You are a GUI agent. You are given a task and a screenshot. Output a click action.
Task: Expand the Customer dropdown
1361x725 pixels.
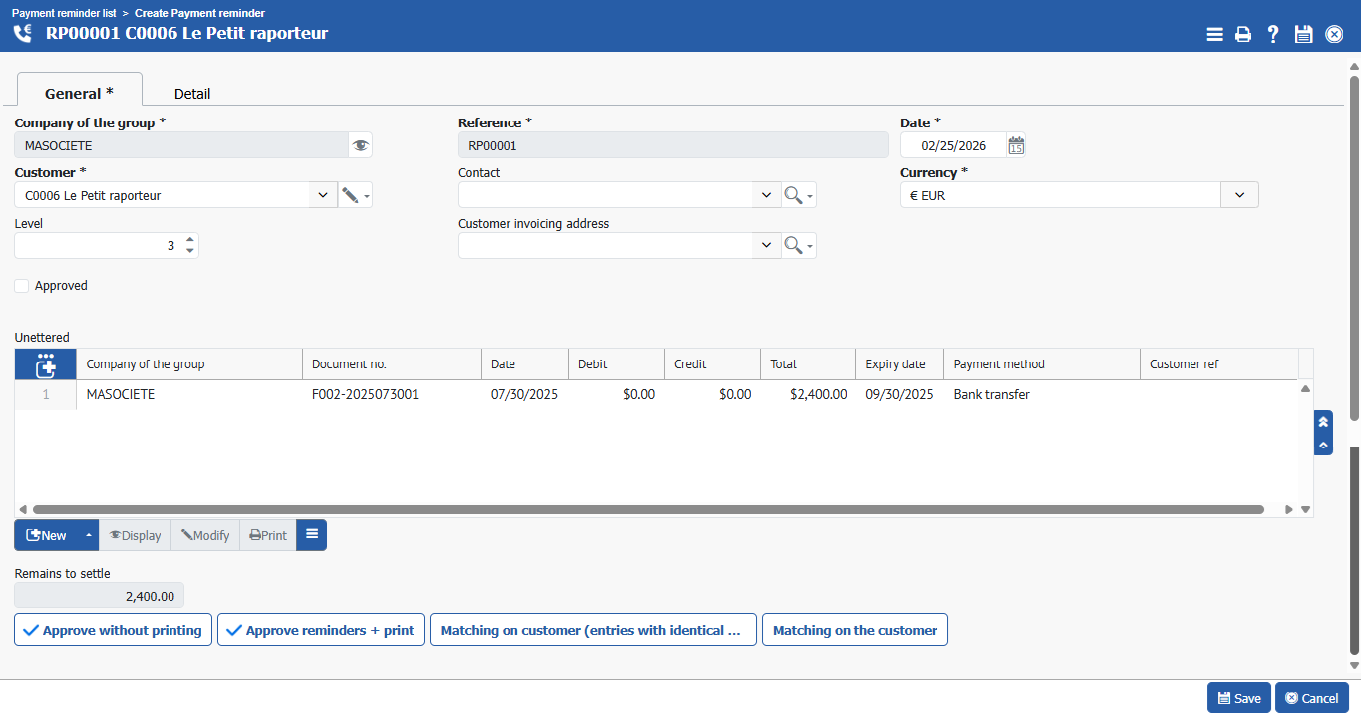pyautogui.click(x=323, y=195)
